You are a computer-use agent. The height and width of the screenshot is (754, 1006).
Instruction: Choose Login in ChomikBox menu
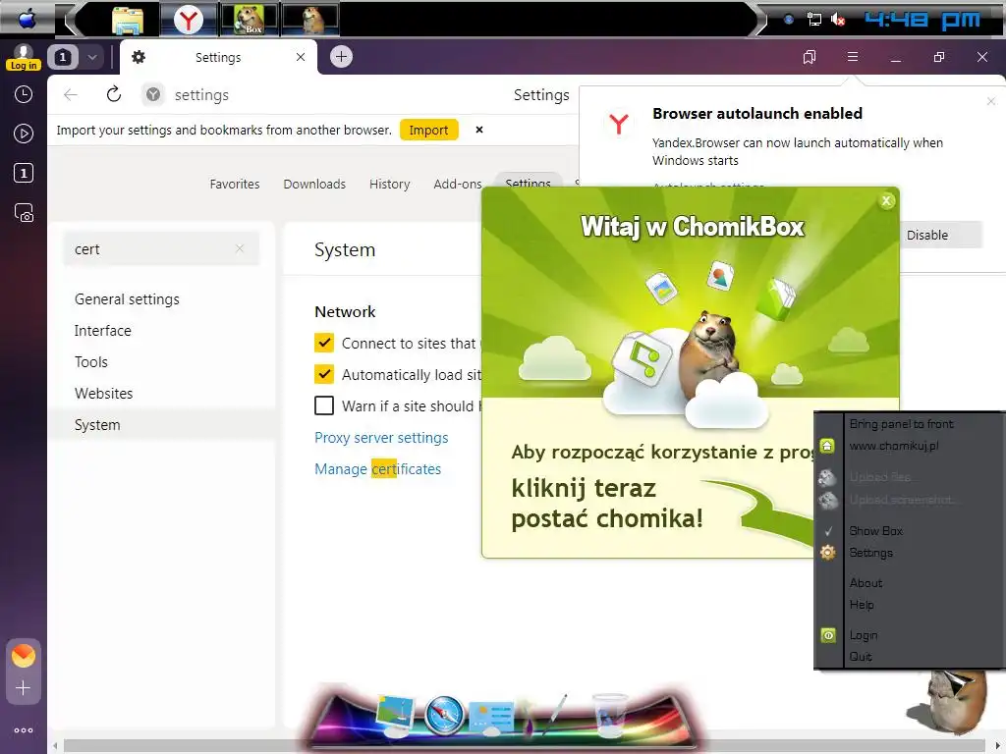tap(863, 635)
